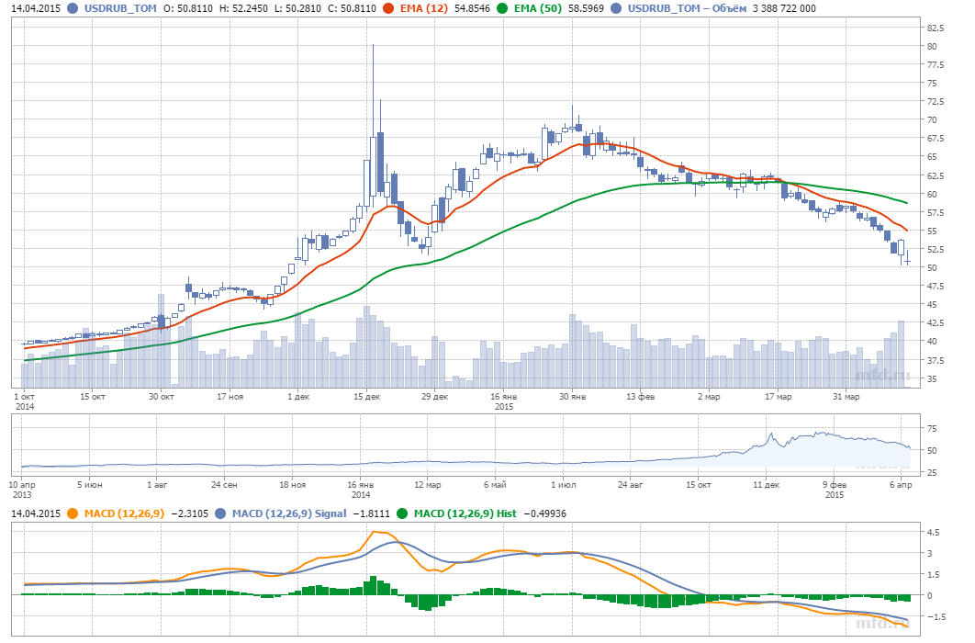Click the volume legend dot before Объём
This screenshot has height=643, width=975.
[x=616, y=8]
